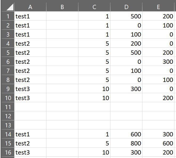
Task: Click cell A1 containing test1
Action: [30, 16]
